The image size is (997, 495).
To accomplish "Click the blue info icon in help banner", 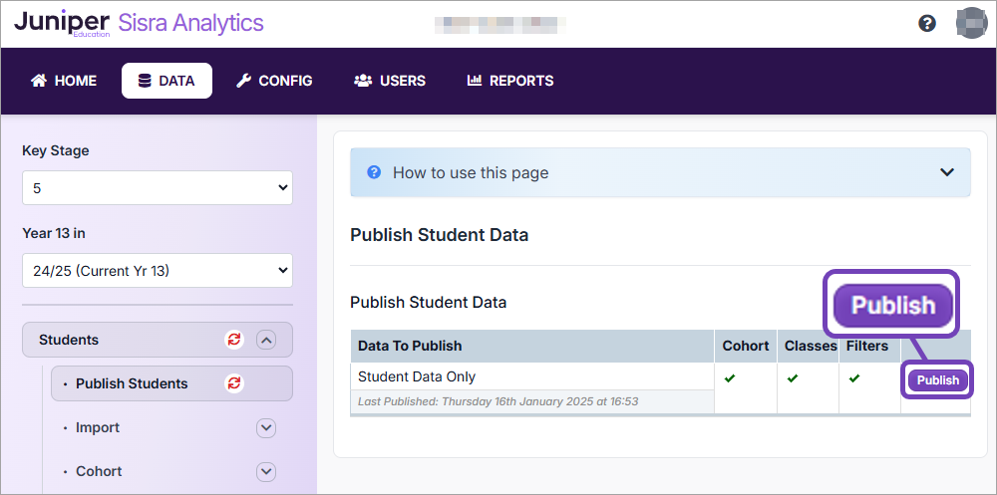I will [374, 172].
